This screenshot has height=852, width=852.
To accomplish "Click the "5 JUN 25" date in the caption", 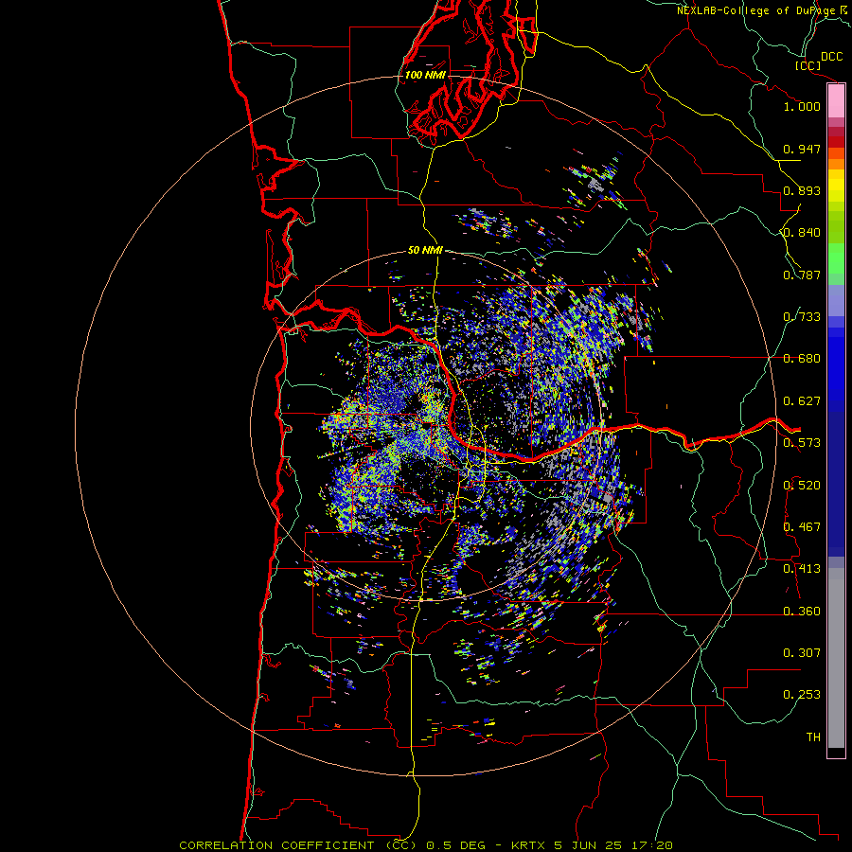I will coord(590,845).
